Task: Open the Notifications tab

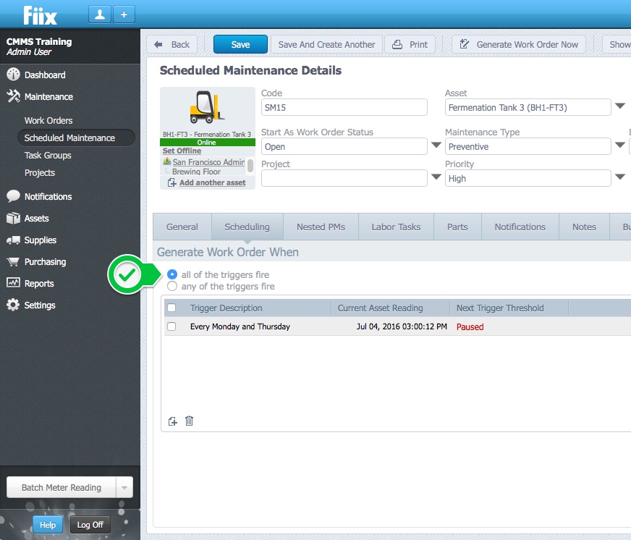Action: point(520,227)
